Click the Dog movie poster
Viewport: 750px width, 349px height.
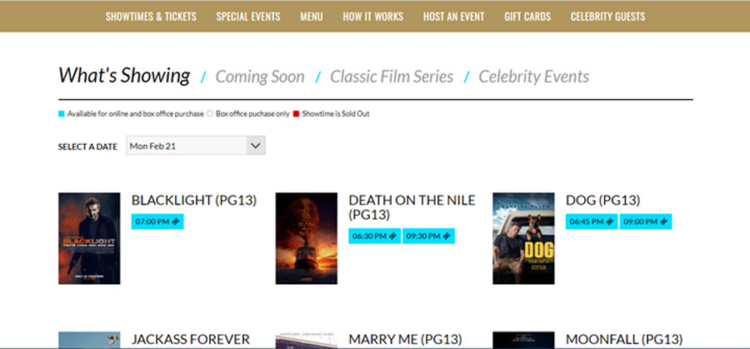tap(524, 238)
